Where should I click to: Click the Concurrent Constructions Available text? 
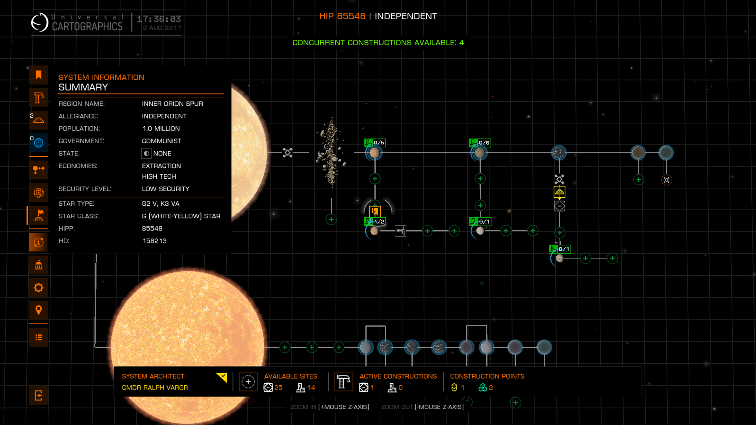[x=378, y=42]
